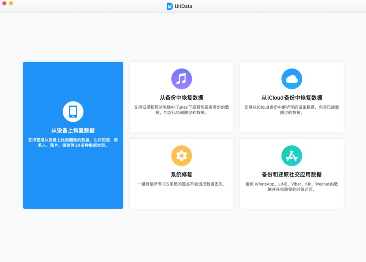Image resolution: width=366 pixels, height=262 pixels.
Task: Click the orange gear system repair icon
Action: [x=182, y=156]
